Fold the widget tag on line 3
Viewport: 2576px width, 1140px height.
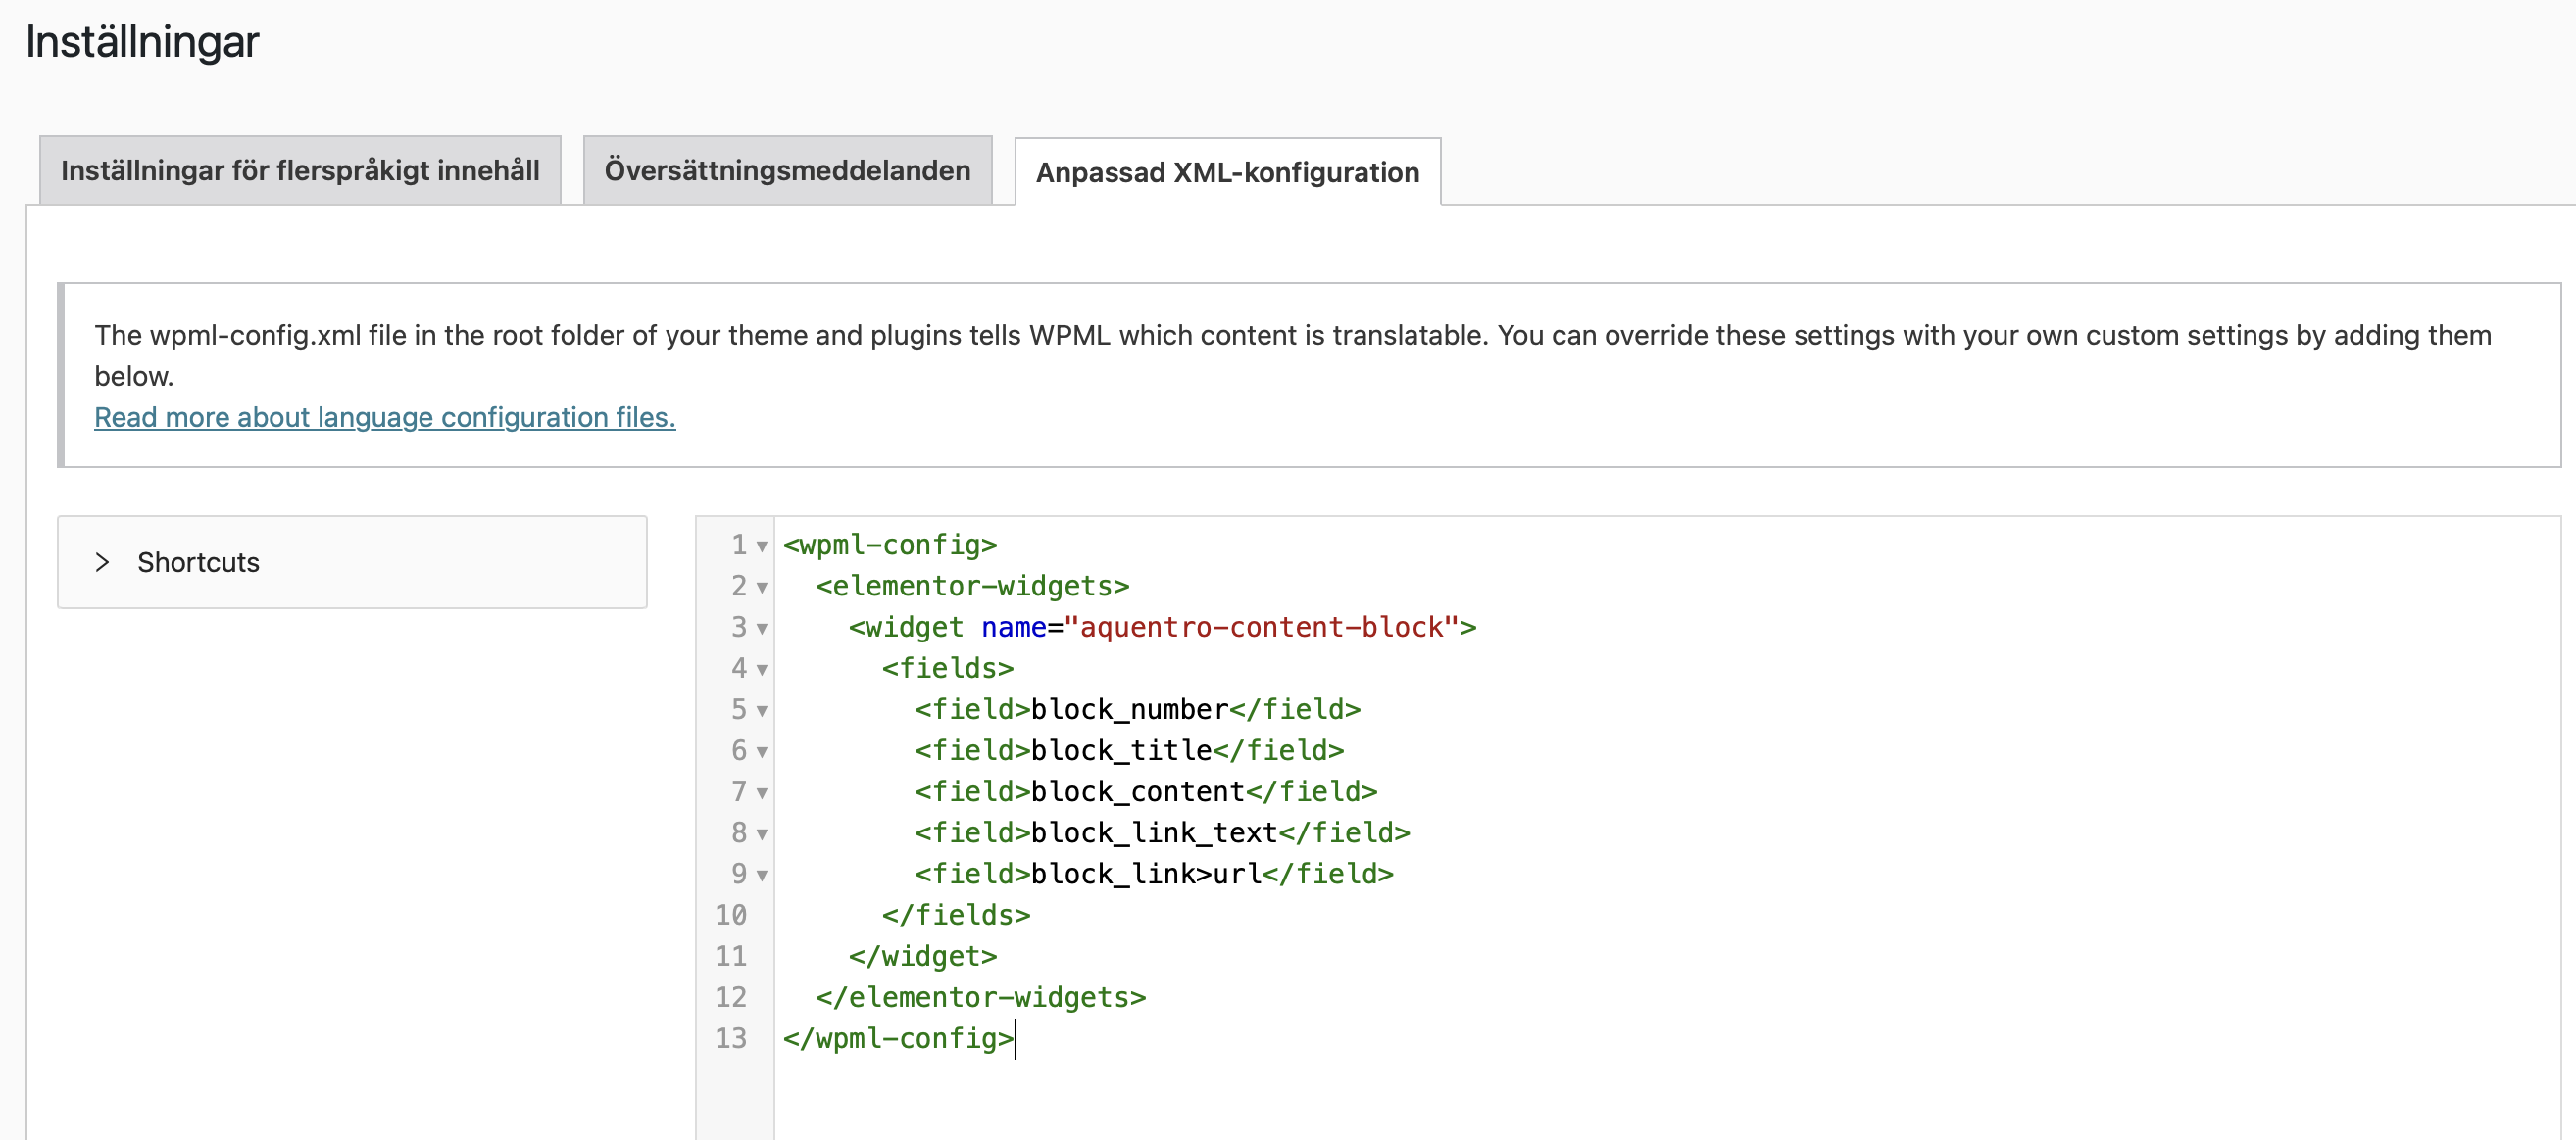pyautogui.click(x=762, y=629)
